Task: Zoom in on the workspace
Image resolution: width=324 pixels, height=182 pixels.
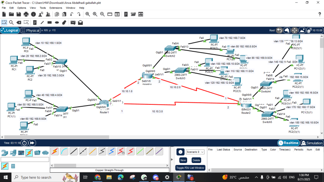Action: tap(87, 14)
